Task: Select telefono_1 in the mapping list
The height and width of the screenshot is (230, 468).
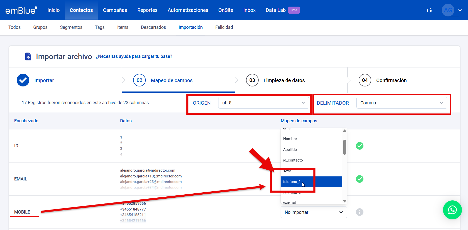Action: pyautogui.click(x=292, y=182)
